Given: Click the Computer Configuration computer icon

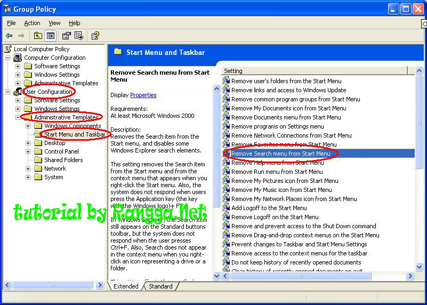Looking at the screenshot, I should coord(18,58).
